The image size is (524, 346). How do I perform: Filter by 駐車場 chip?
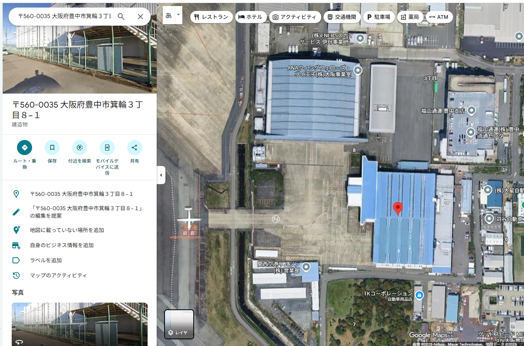[x=379, y=17]
